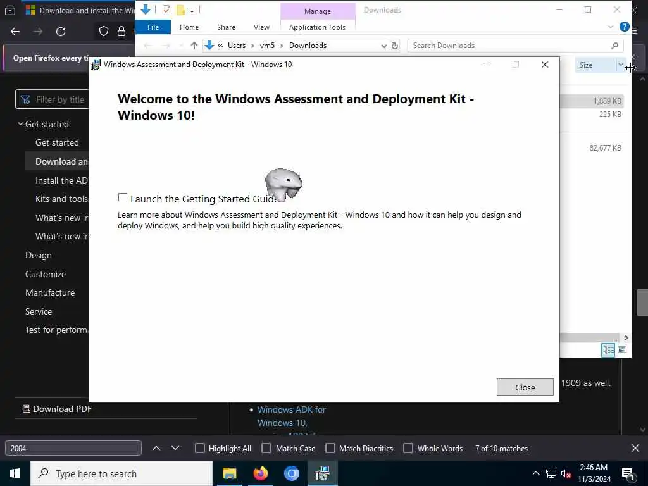Open the Size column filter dropdown
This screenshot has width=648, height=486.
621,65
